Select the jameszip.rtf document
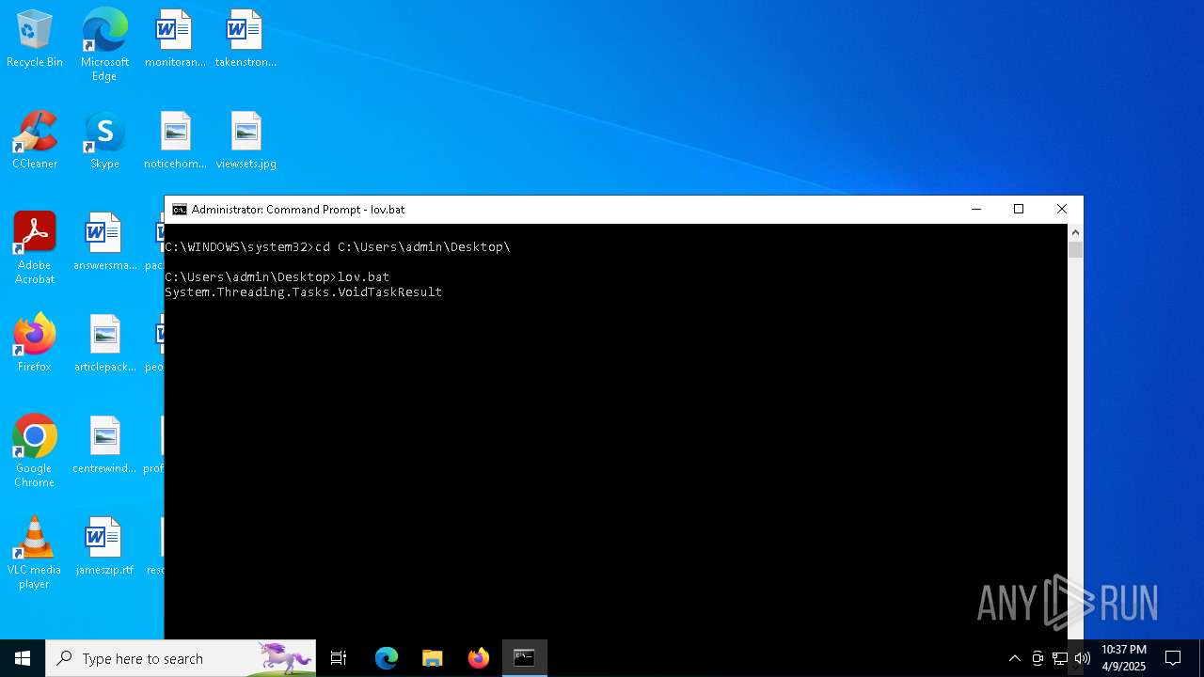 [x=104, y=546]
